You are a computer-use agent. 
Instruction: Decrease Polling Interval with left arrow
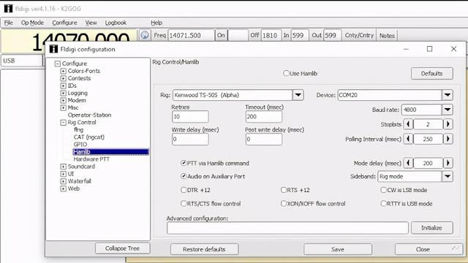click(x=408, y=139)
